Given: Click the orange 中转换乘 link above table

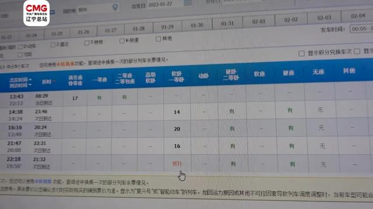Looking at the screenshot, I should 65,64.
